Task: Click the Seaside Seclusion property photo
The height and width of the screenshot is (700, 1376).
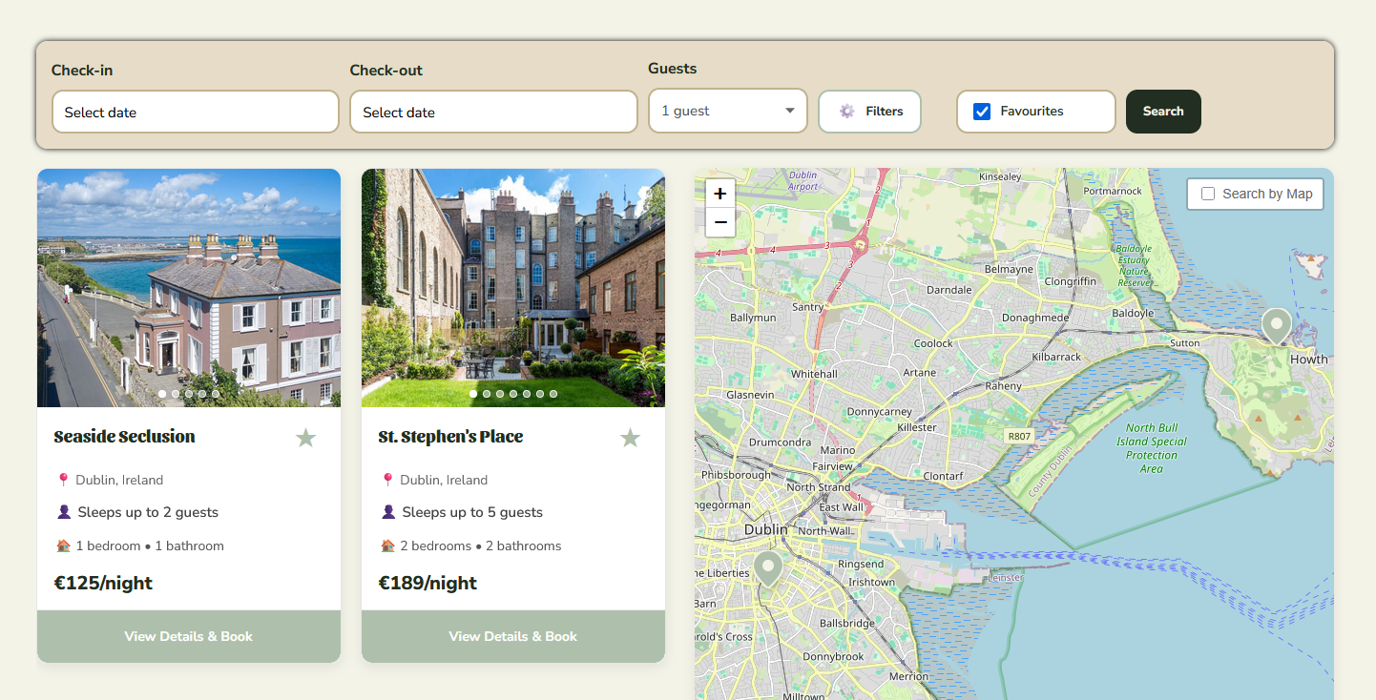Action: (189, 286)
